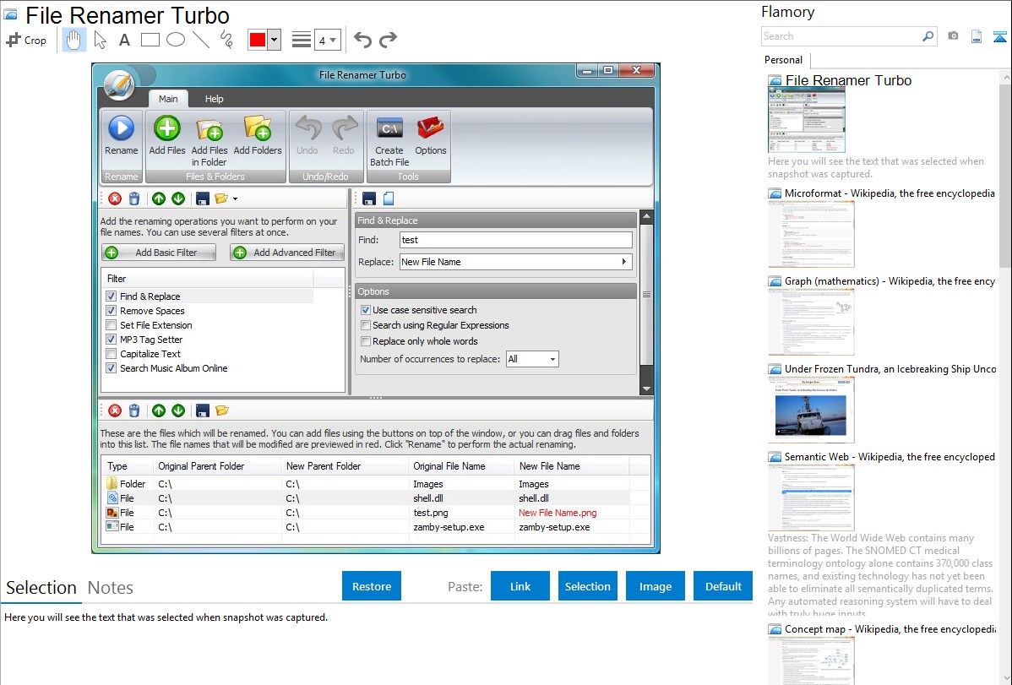This screenshot has height=685, width=1012.
Task: Switch to the Notes tab
Action: pos(111,588)
